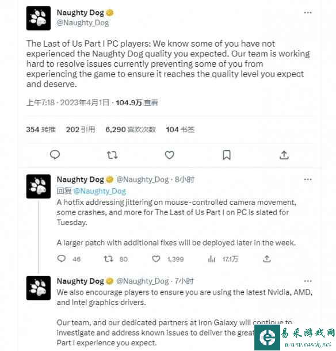
Task: Like the main tweet with heart icon
Action: 170,155
